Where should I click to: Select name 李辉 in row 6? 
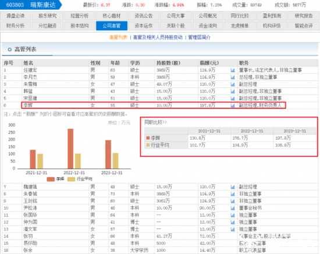28,105
